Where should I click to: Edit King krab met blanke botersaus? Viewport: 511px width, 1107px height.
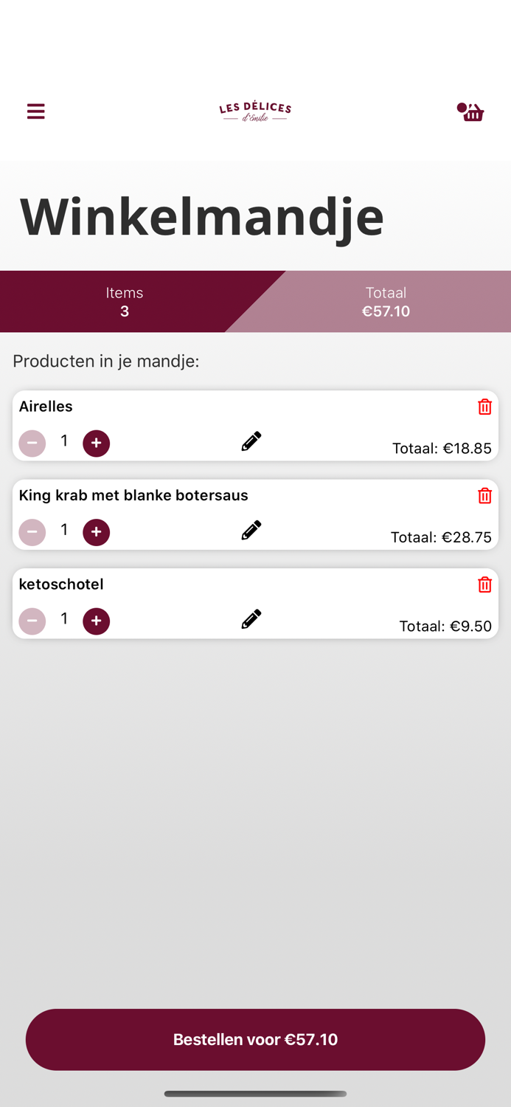click(251, 530)
